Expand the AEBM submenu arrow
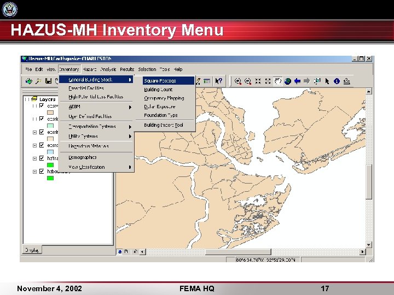The image size is (394, 295). pyautogui.click(x=130, y=107)
